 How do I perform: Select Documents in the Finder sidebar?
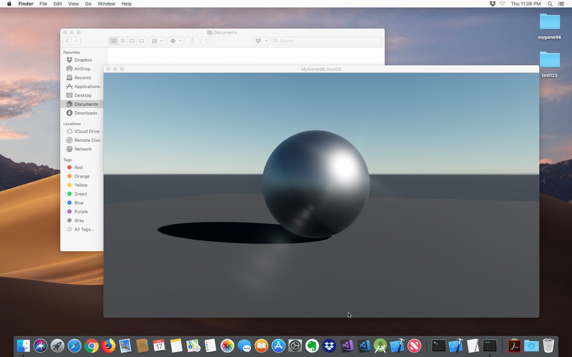(82, 104)
